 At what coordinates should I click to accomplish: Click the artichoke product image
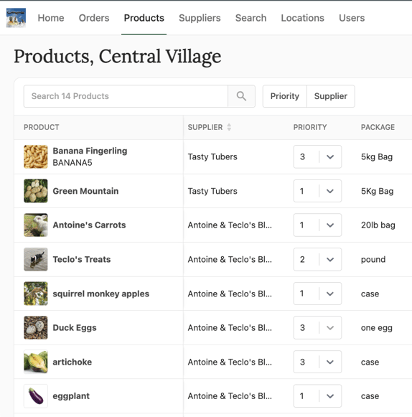click(x=36, y=362)
